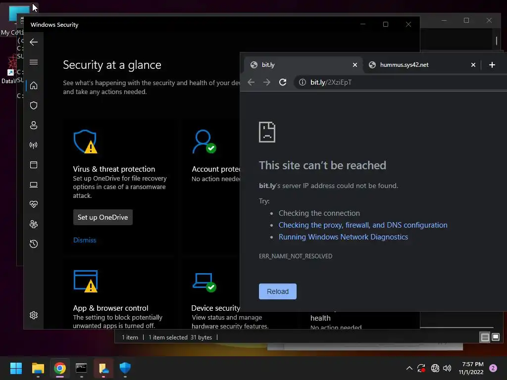Open clock showing 7:57 PM
The width and height of the screenshot is (507, 380).
[471, 368]
